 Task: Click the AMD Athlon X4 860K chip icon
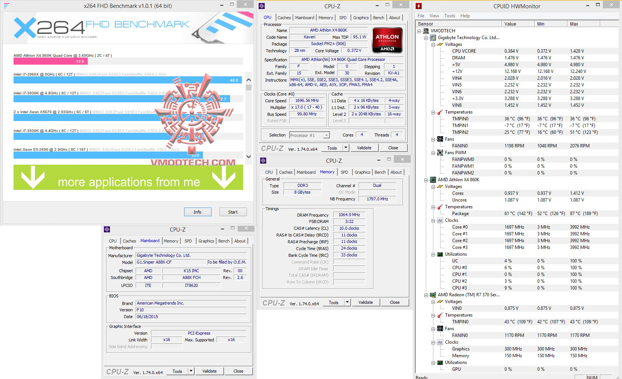(433, 180)
